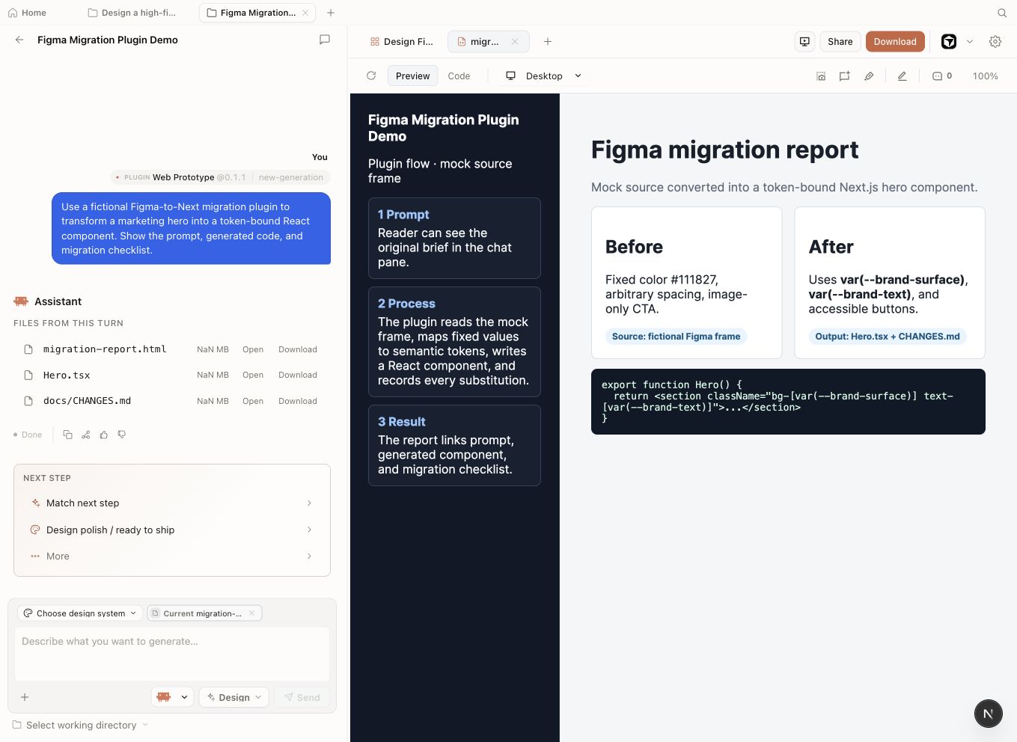Add a comment with the comment-plus icon
Screen dimensions: 1017x742
pyautogui.click(x=845, y=76)
